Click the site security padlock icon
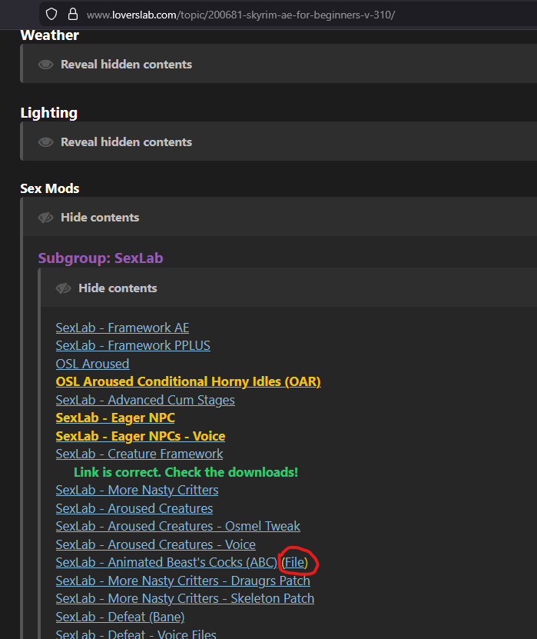Image resolution: width=537 pixels, height=639 pixels. pyautogui.click(x=73, y=15)
